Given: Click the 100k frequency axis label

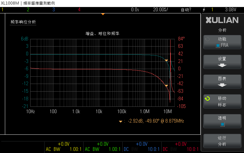Looking at the screenshot, I should point(122,111).
